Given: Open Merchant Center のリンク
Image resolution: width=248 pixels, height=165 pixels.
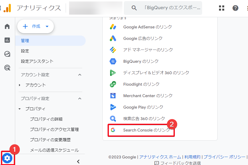Looking at the screenshot, I should click(x=148, y=96).
